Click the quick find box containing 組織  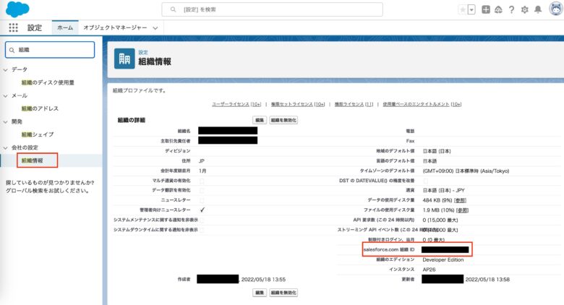[50, 50]
